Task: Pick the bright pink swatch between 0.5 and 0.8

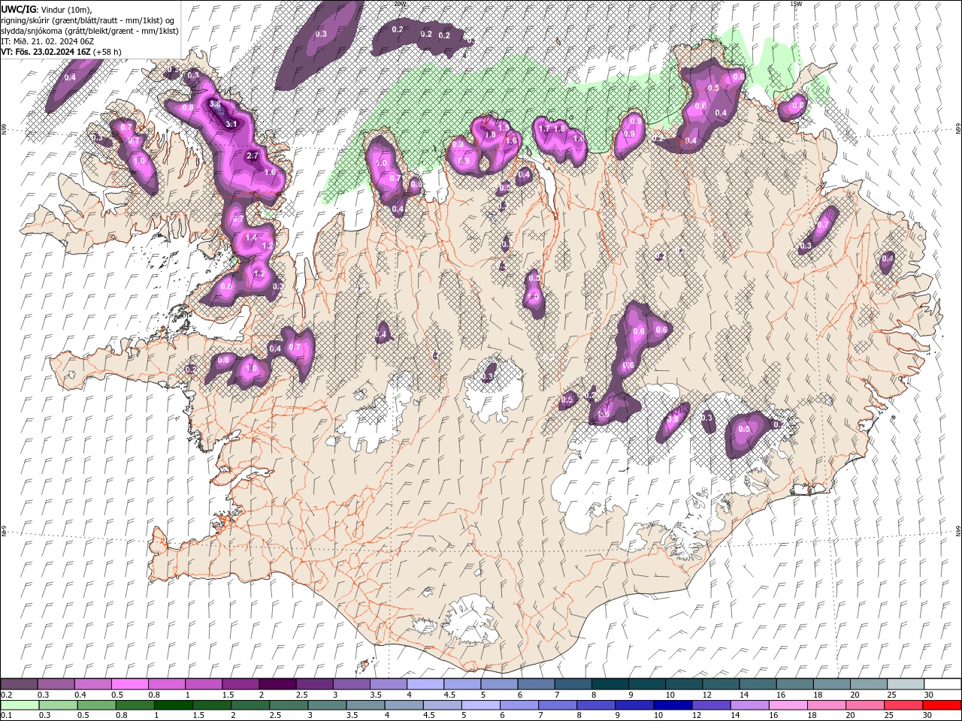Action: (129, 683)
